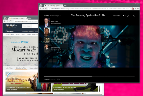Open the Bibi & Tina Prime Video banner
The image size is (143, 96).
coord(28,82)
